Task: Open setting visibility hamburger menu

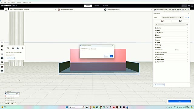Action: tap(187, 25)
